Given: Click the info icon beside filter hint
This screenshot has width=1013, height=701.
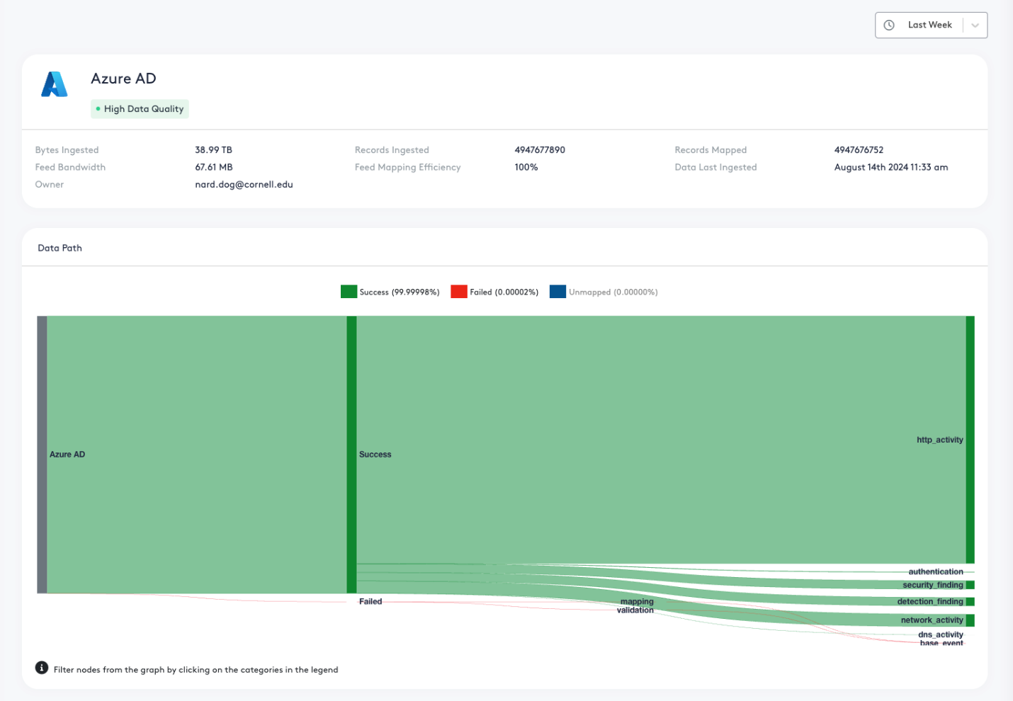Looking at the screenshot, I should 42,668.
